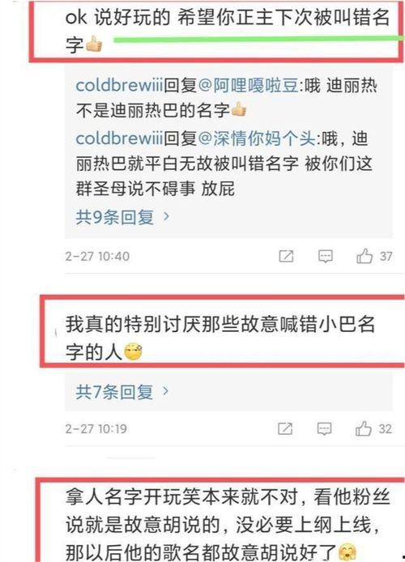Tap the reply text 迪丽热不是迪丽热巴的名字
The image size is (405, 562).
[227, 98]
